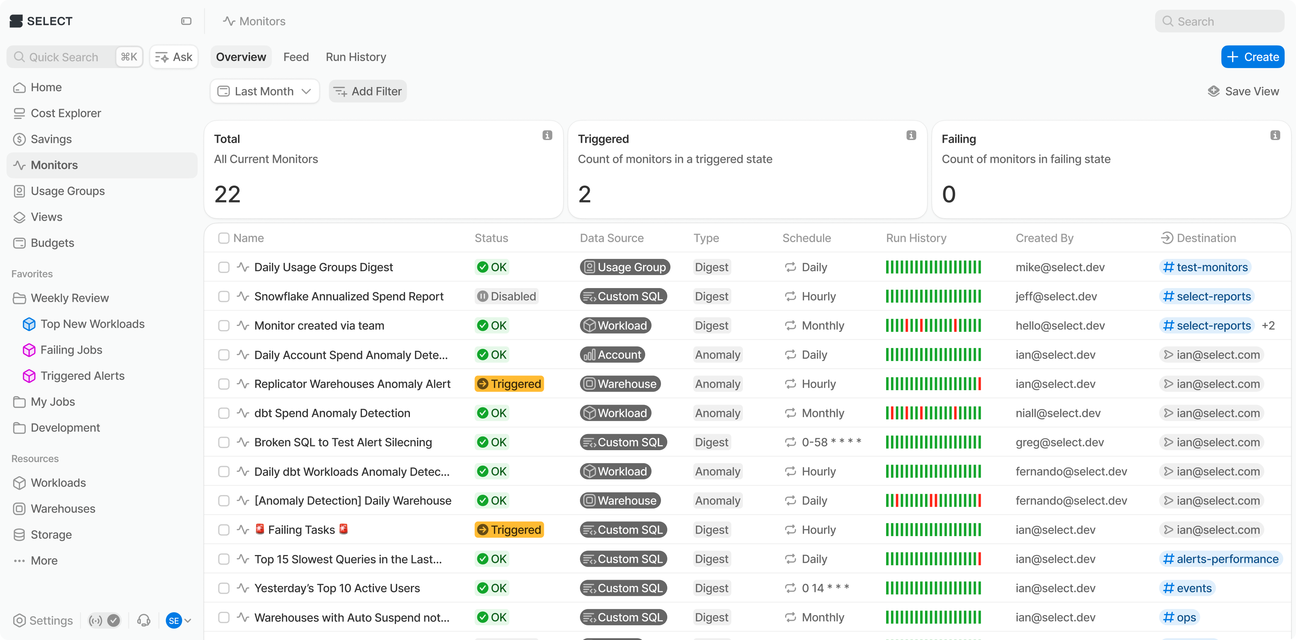Click the blue Create button
This screenshot has height=640, width=1296.
pyautogui.click(x=1252, y=57)
